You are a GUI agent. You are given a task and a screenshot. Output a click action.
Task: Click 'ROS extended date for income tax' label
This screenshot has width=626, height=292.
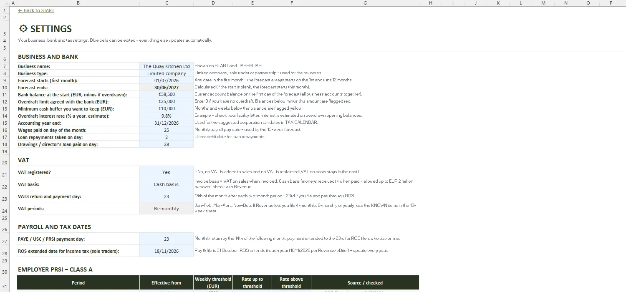tap(68, 251)
